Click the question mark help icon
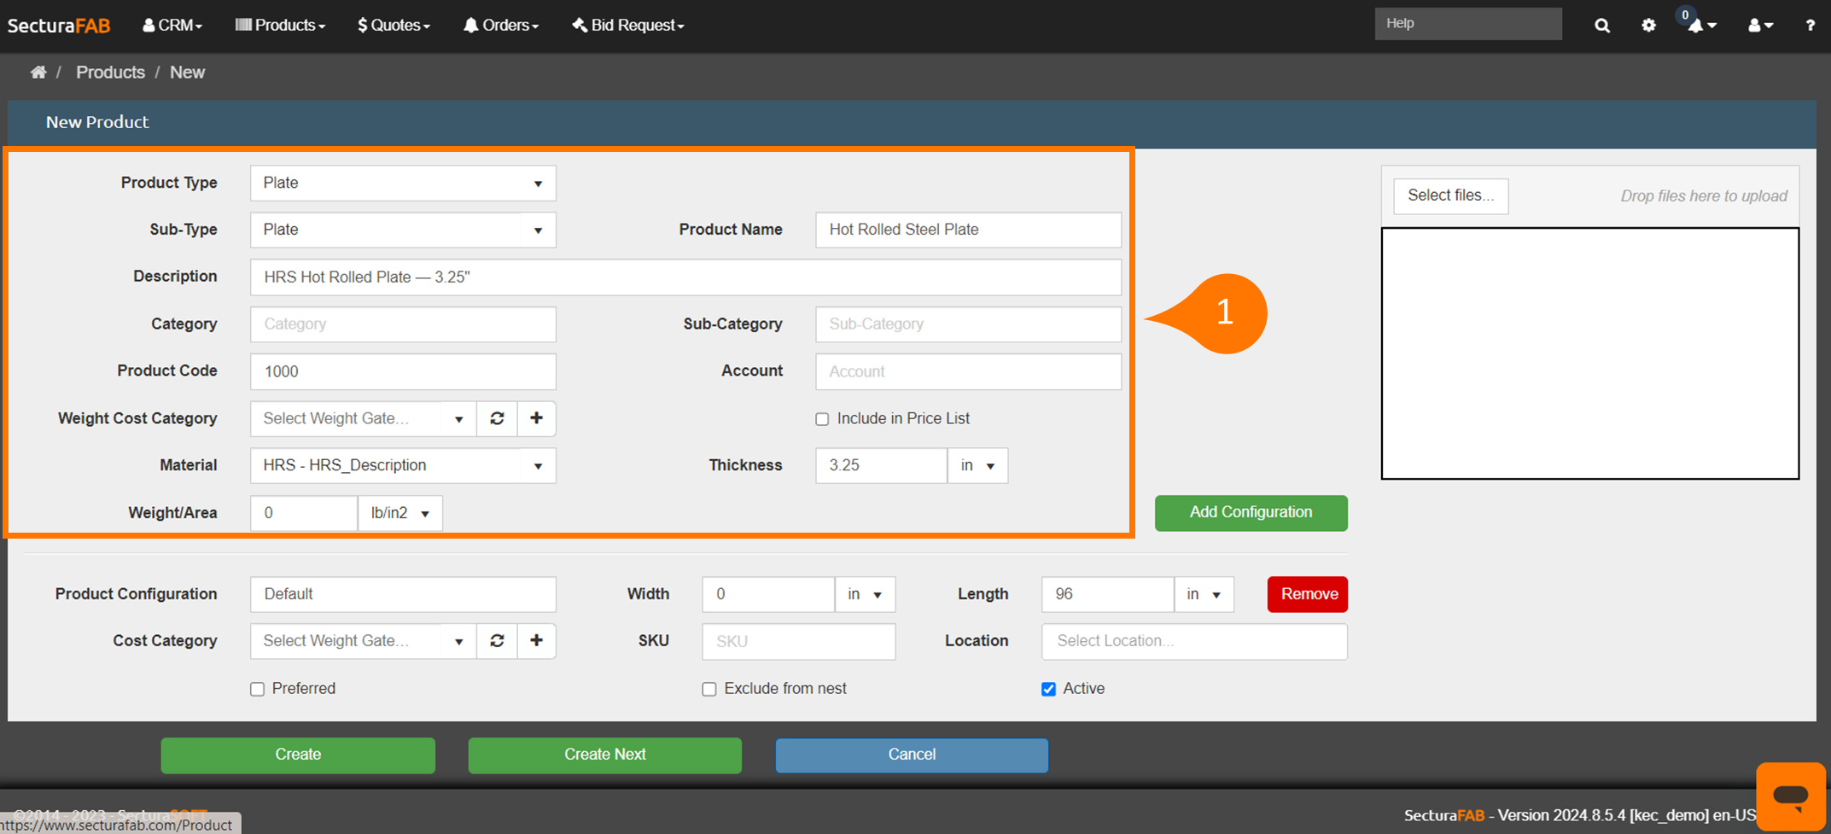The image size is (1831, 834). (x=1810, y=26)
